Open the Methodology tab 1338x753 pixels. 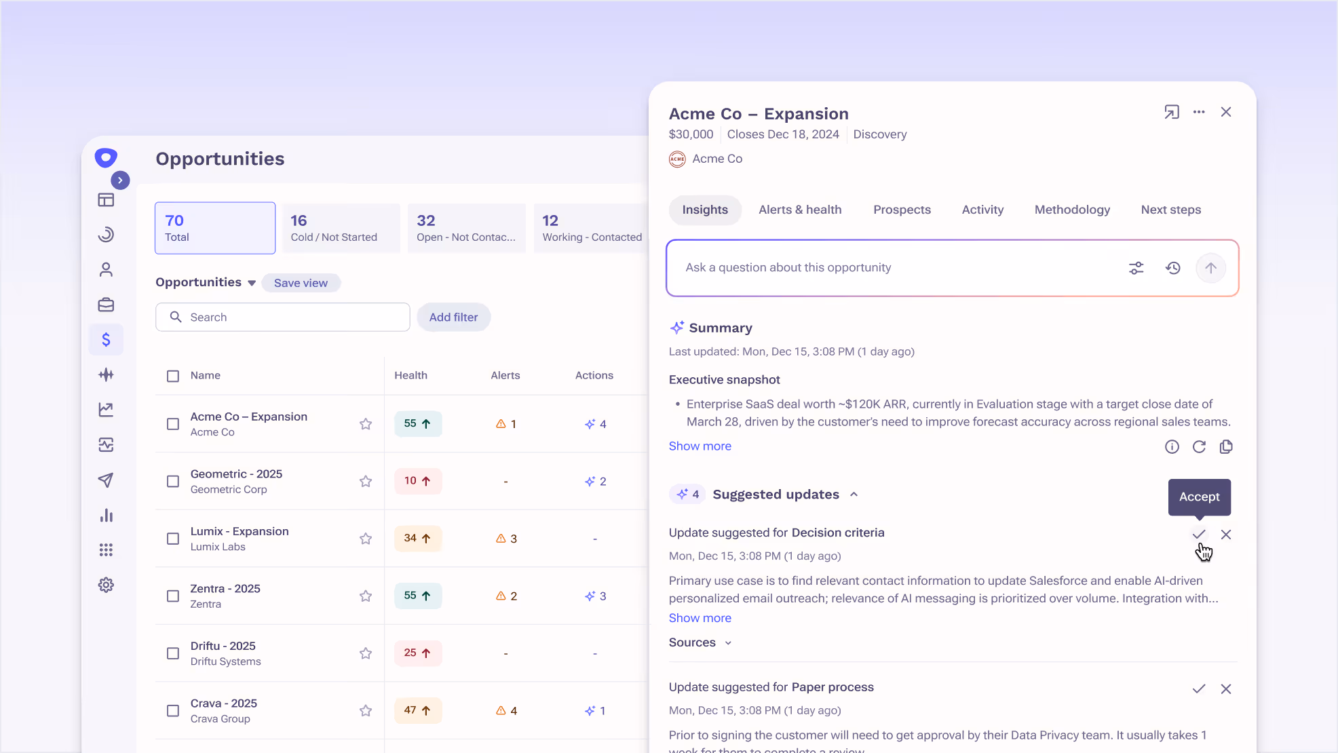point(1072,210)
